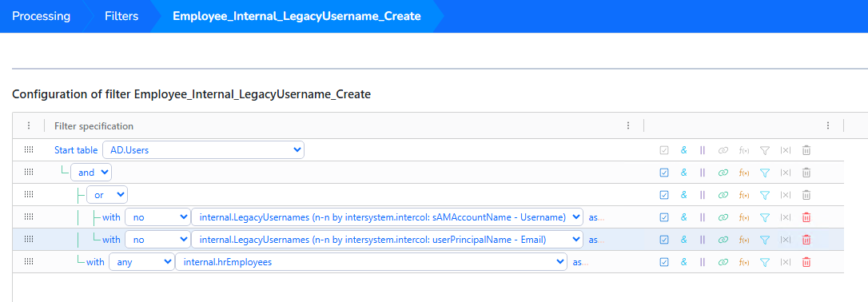Click 'as...' link in internal.hrEmployees row
Screen dimensions: 868x302
pos(580,262)
